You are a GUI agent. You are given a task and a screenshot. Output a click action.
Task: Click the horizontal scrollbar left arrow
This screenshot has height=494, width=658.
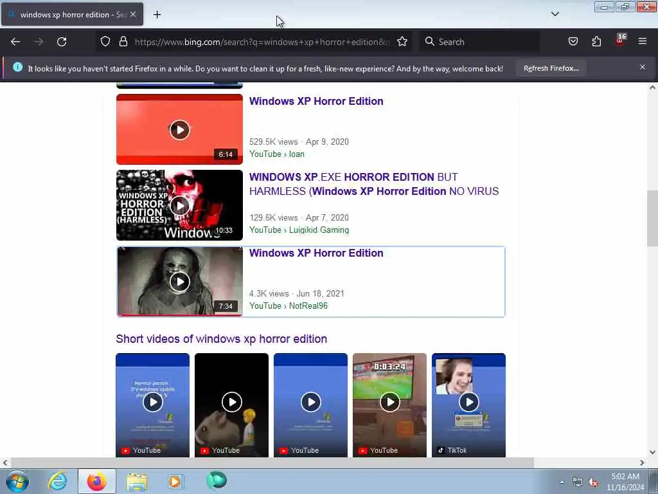pyautogui.click(x=4, y=462)
